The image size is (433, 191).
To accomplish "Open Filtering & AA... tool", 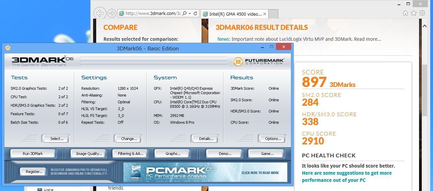I will pos(131,154).
